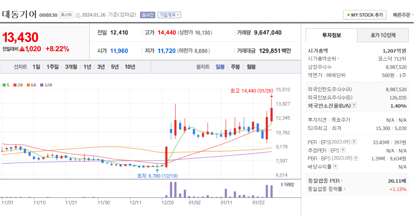The image size is (414, 215).
Task: Select the 3년 line chart period
Action: pos(101,67)
